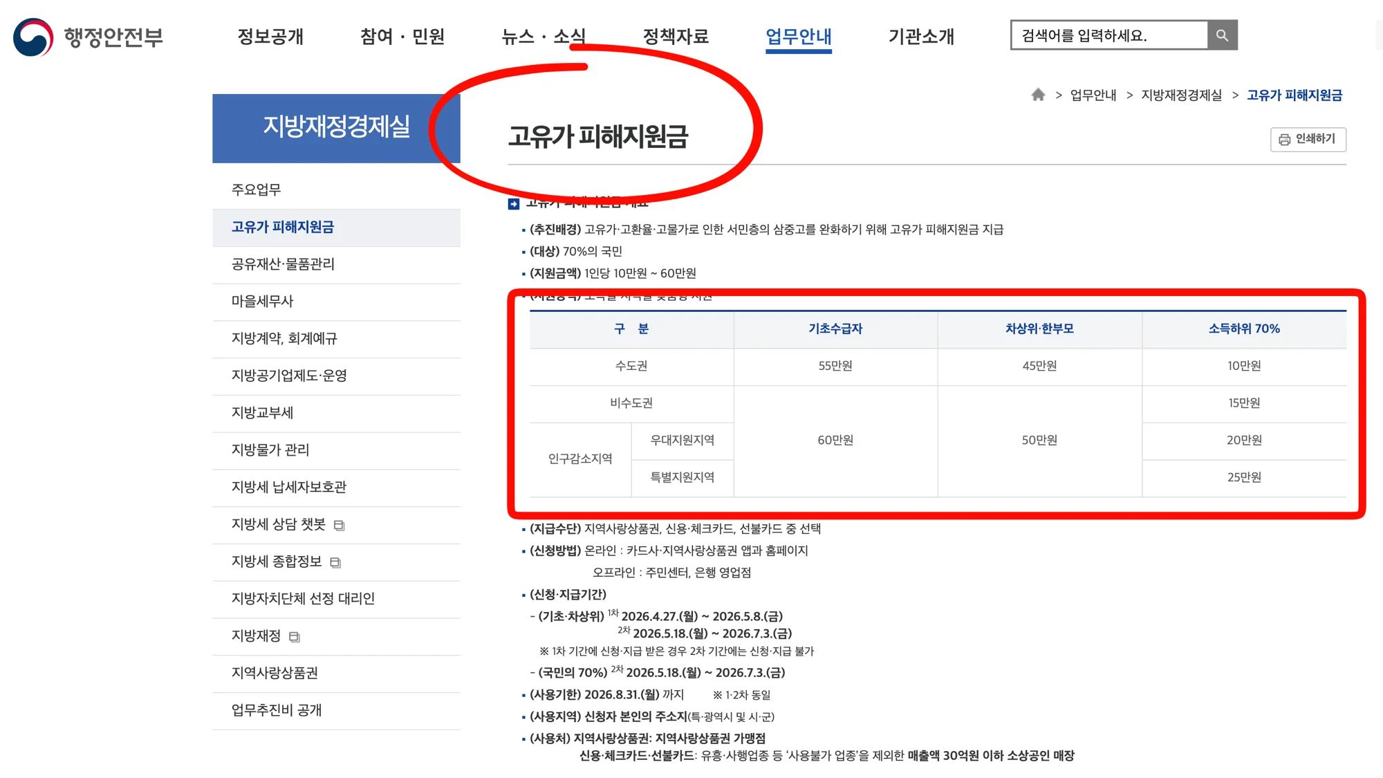
Task: Click the external link icon next to 지방세 종합정보
Action: (x=335, y=563)
